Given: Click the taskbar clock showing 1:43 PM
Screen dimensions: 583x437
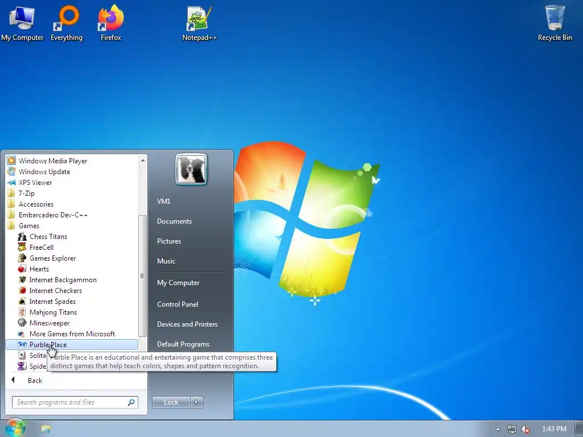Looking at the screenshot, I should [554, 429].
